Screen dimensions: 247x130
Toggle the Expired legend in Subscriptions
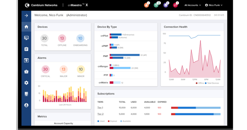coord(112,121)
